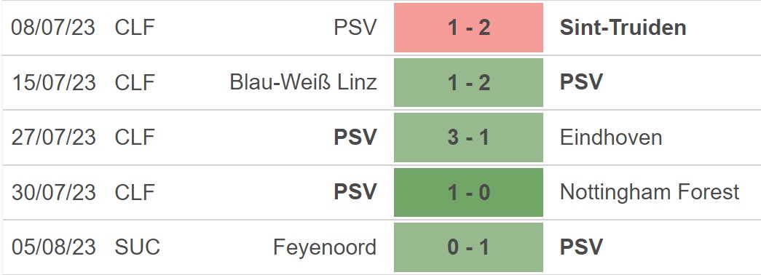Open the Sint-Truiden team link
The width and height of the screenshot is (761, 275).
click(x=623, y=28)
